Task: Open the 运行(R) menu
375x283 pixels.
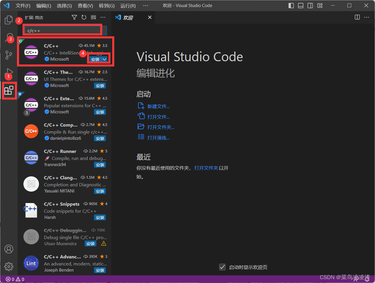Action: click(128, 6)
